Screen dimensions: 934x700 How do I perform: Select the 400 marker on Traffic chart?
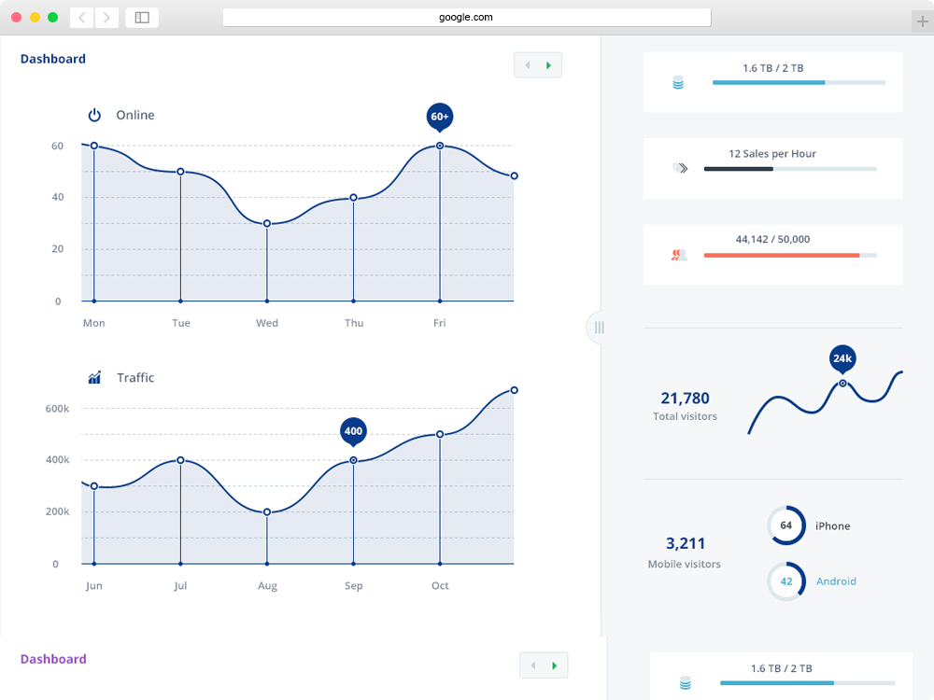point(353,431)
